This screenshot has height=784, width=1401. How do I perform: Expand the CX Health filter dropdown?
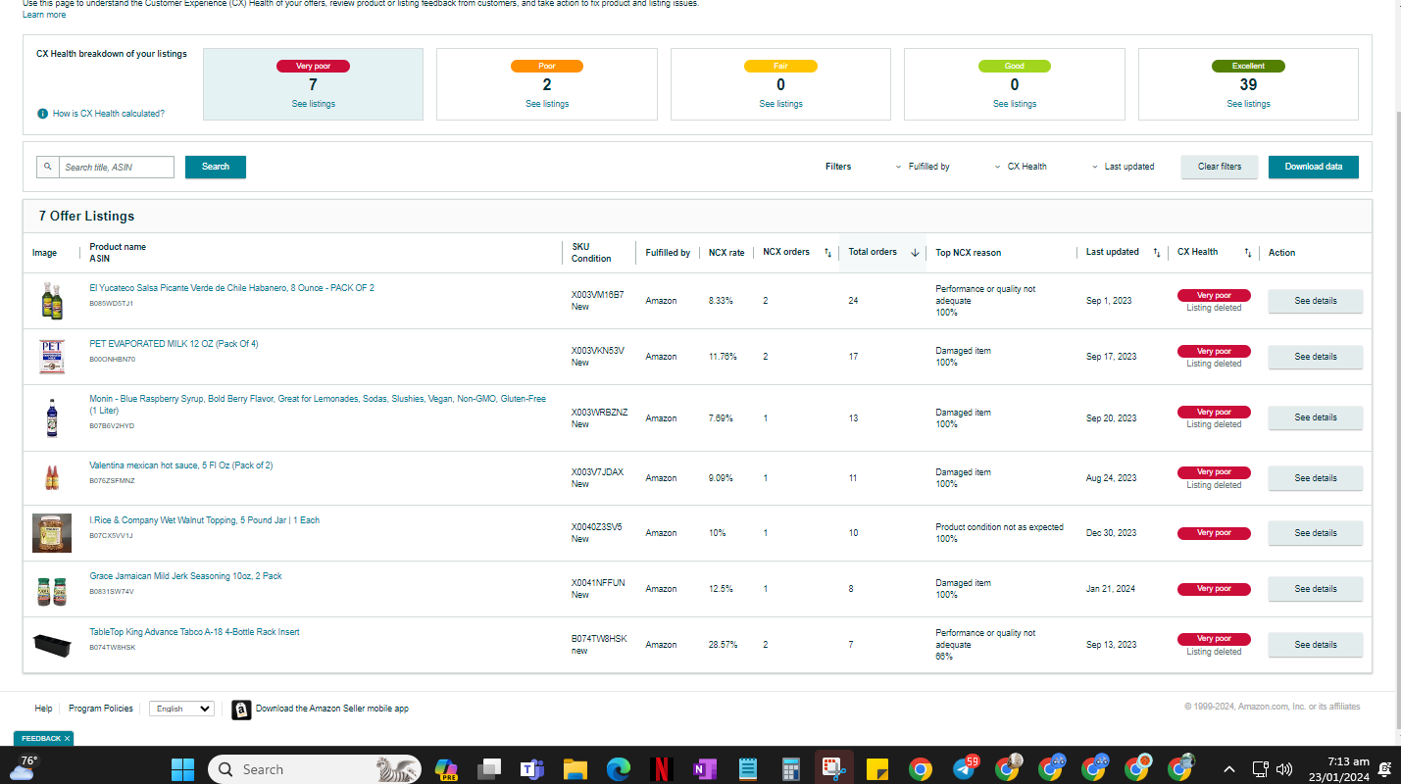(1021, 167)
